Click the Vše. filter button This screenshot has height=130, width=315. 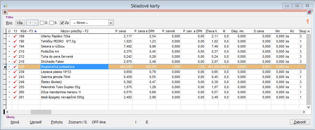click(x=20, y=23)
